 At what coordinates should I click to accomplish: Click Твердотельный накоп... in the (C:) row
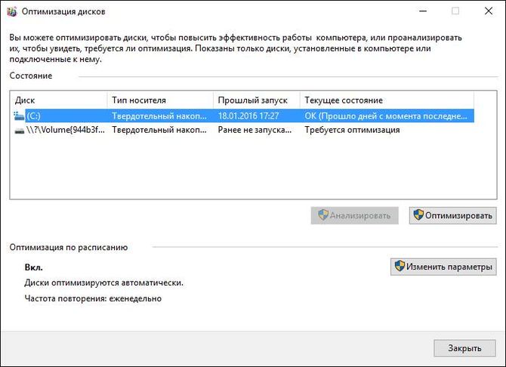tap(159, 116)
